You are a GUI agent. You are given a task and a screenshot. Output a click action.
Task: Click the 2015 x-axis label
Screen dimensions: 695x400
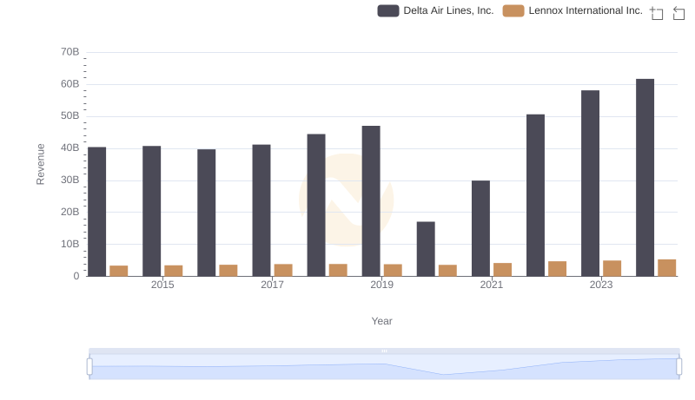coord(162,285)
